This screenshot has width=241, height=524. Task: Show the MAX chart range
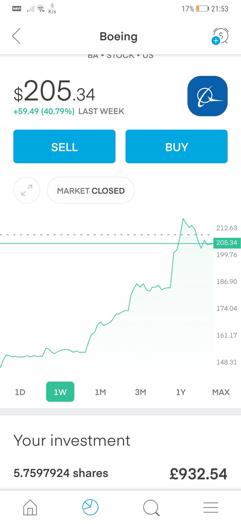click(221, 392)
